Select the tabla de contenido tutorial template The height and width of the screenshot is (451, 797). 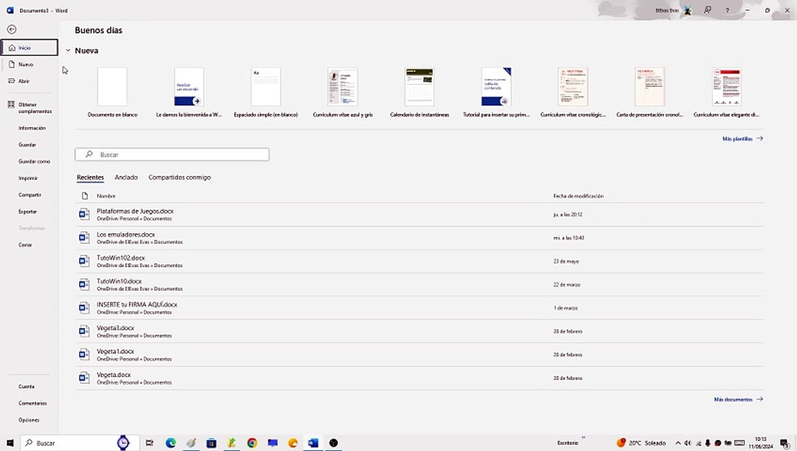(496, 93)
